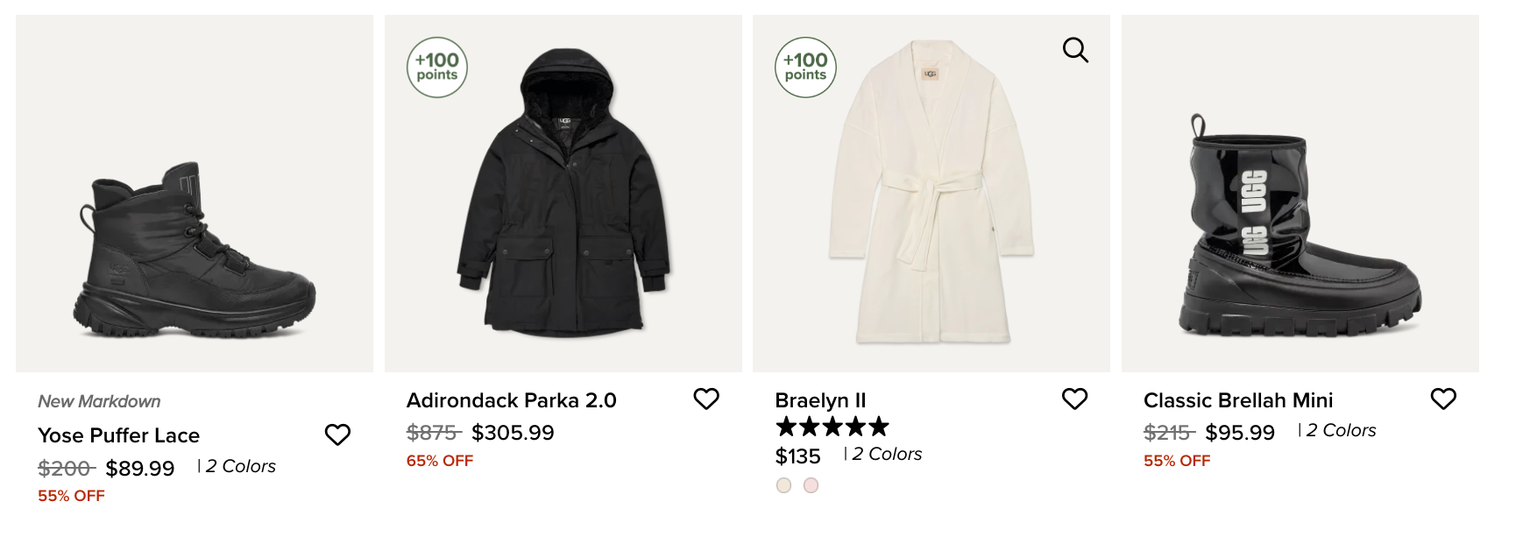
Task: Open the Adirondack Parka 2.0 title link
Action: (x=512, y=400)
